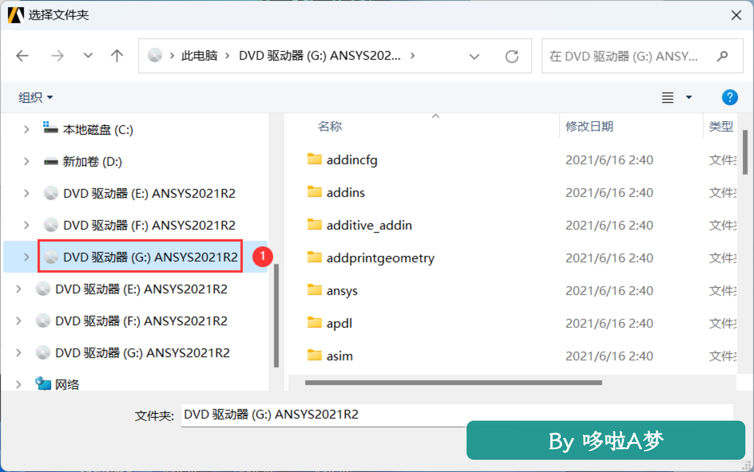Select 新加卷 (D:) in the tree
The width and height of the screenshot is (754, 472).
pos(92,162)
